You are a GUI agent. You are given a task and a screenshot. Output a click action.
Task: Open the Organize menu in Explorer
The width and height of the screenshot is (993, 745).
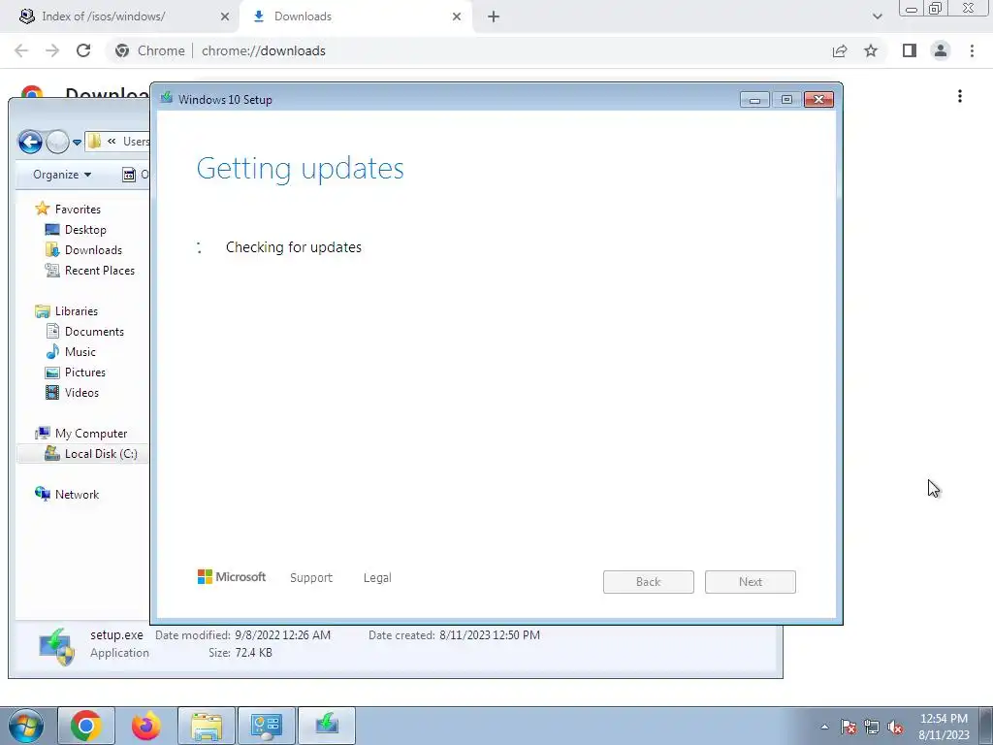click(62, 175)
